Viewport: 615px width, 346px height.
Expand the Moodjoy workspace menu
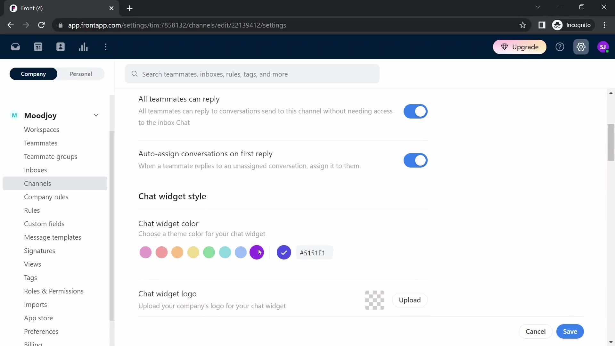pyautogui.click(x=96, y=115)
